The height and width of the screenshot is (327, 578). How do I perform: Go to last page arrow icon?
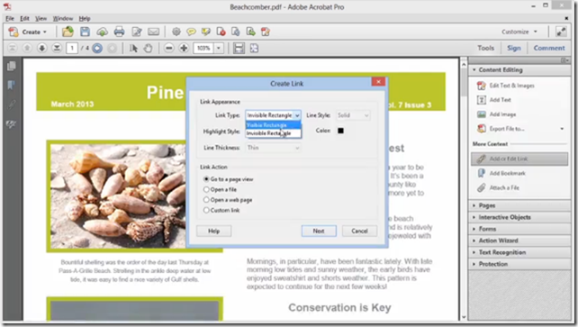(x=57, y=48)
